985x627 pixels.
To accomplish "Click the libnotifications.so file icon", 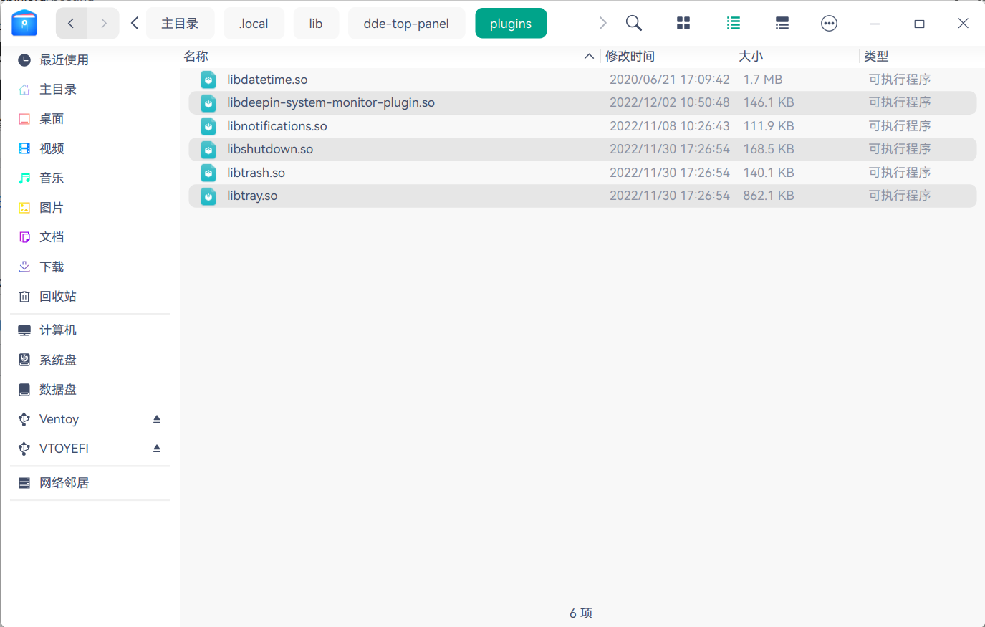I will 208,126.
